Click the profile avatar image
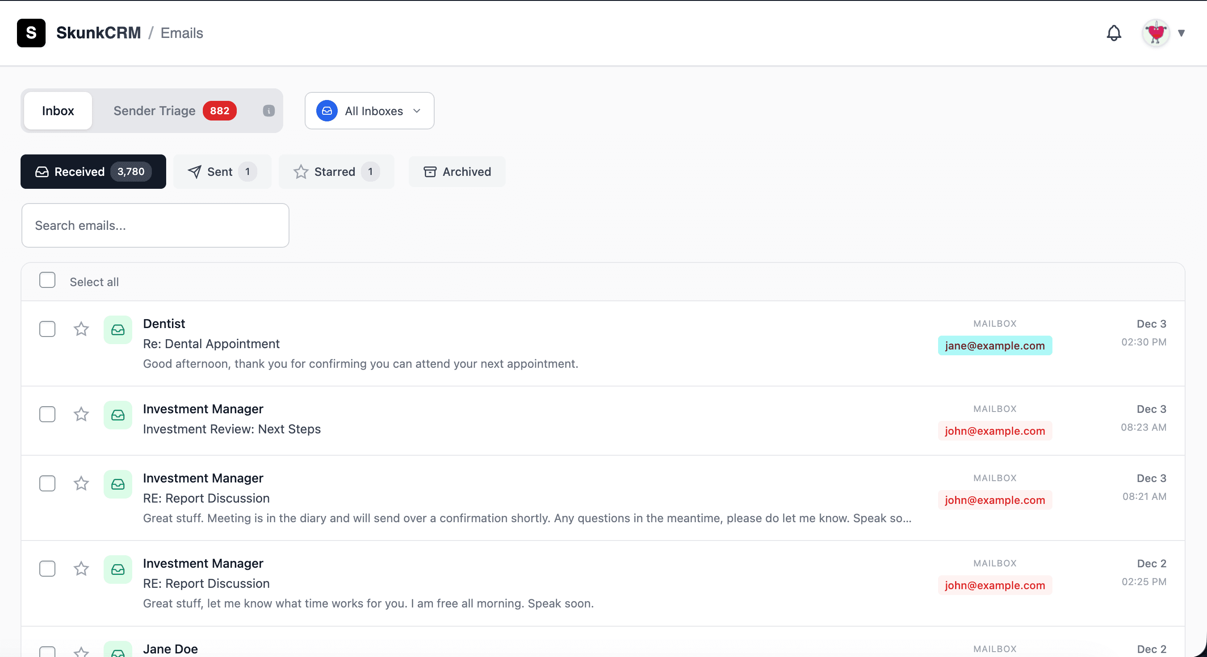1207x657 pixels. [x=1156, y=33]
